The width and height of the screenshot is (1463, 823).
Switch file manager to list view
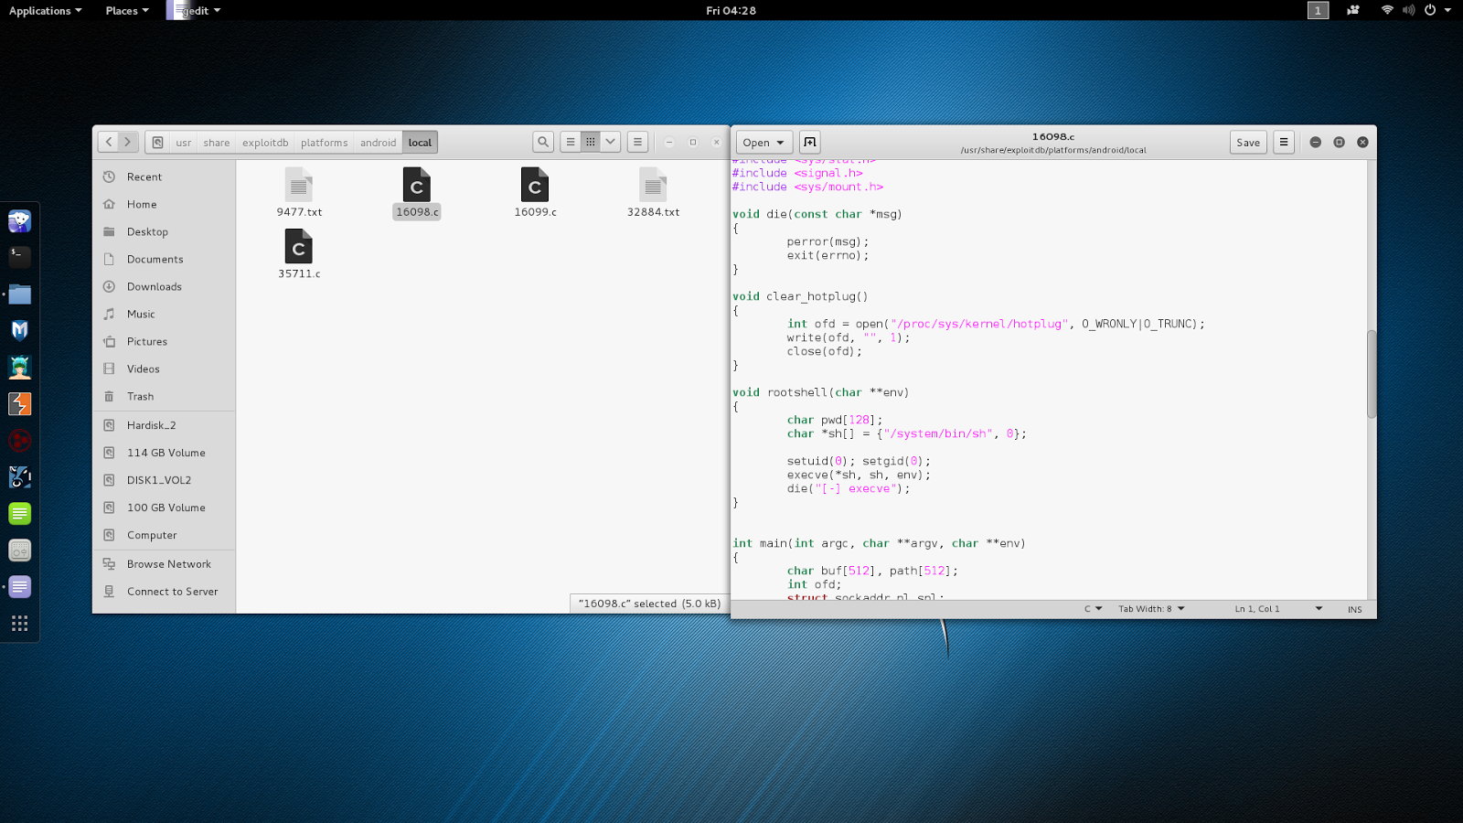pos(571,142)
